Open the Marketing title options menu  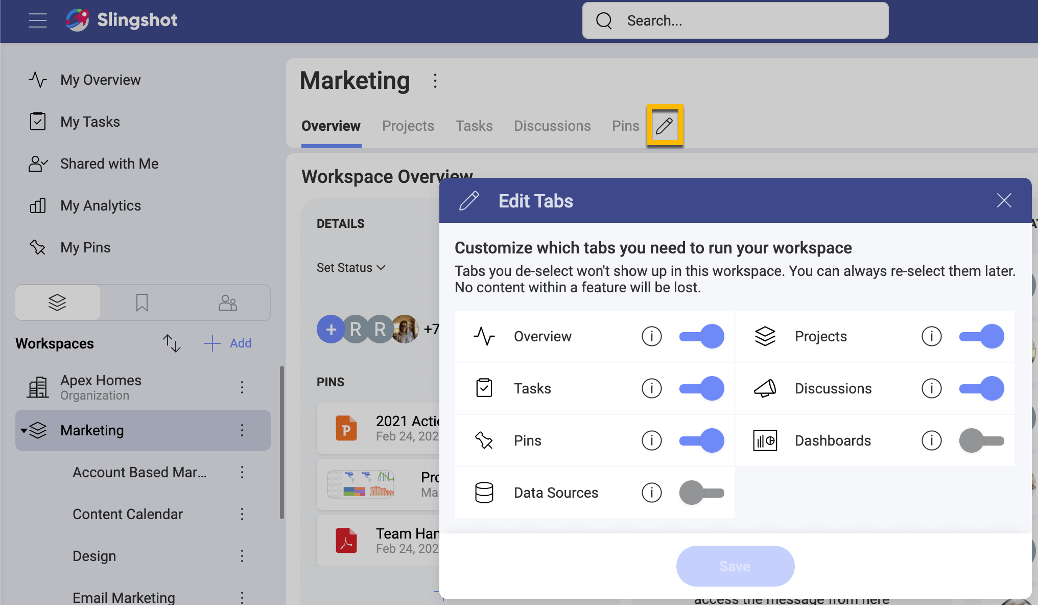[x=435, y=81]
